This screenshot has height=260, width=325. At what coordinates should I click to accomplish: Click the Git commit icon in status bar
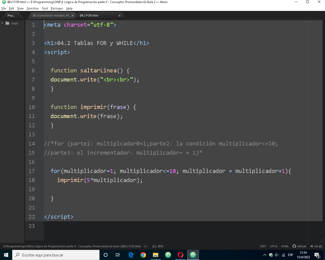[x=312, y=246]
